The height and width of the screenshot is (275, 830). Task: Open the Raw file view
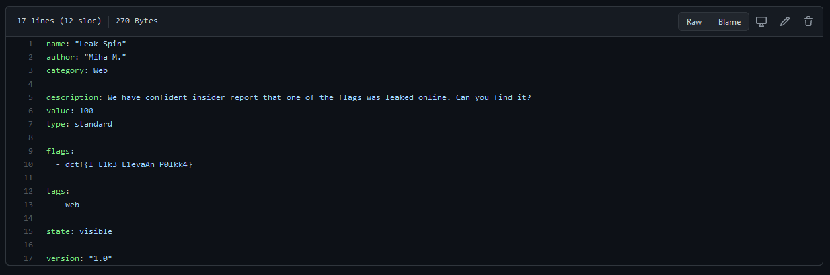click(x=694, y=21)
